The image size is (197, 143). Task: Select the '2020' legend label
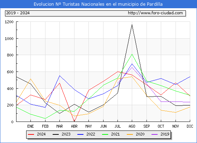tap(140, 134)
